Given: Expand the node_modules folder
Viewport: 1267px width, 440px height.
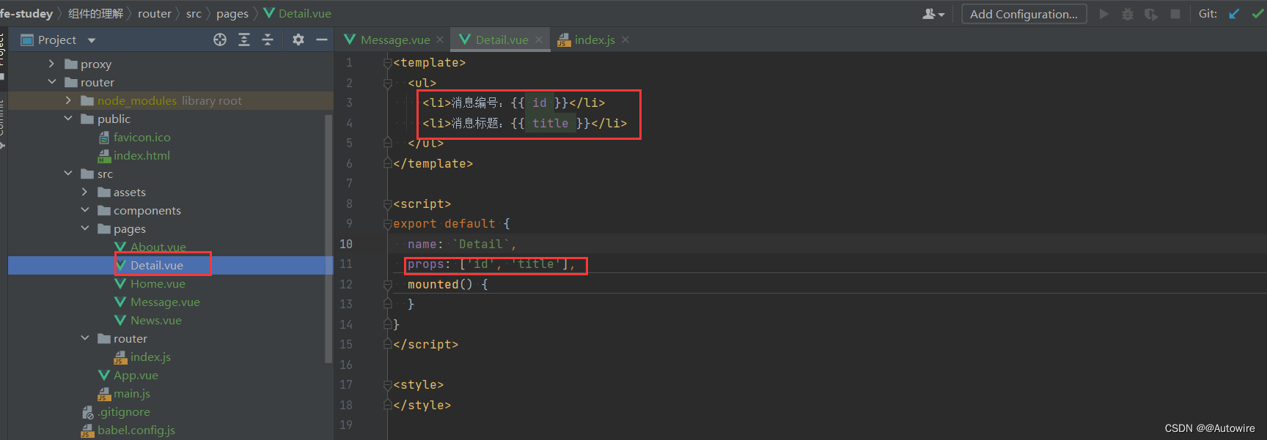Looking at the screenshot, I should click(x=68, y=100).
